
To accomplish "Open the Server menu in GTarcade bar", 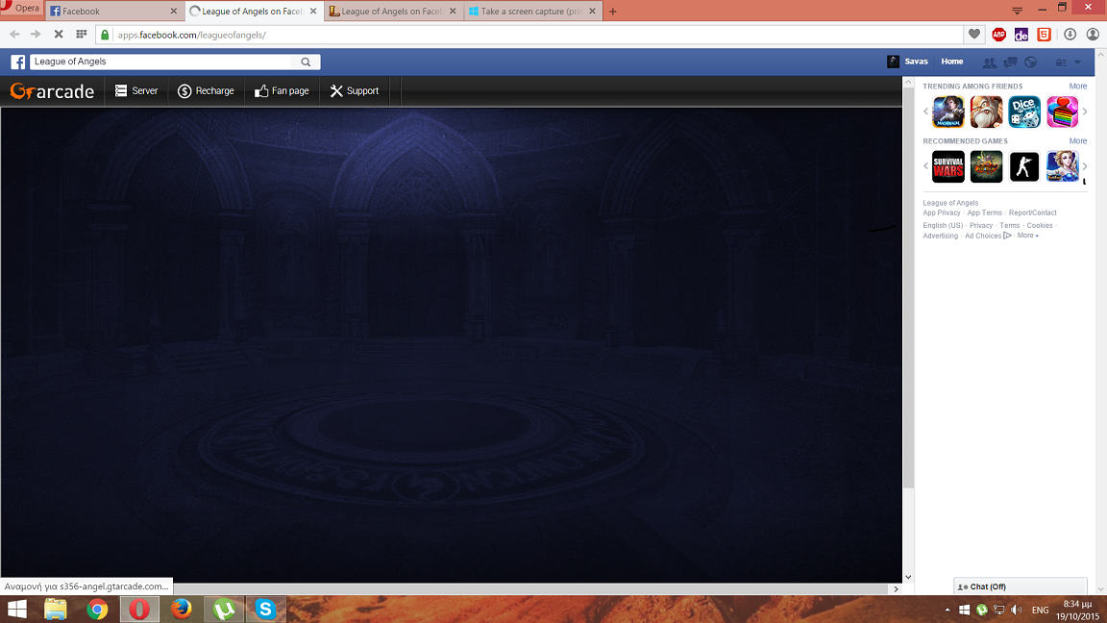I will point(136,91).
